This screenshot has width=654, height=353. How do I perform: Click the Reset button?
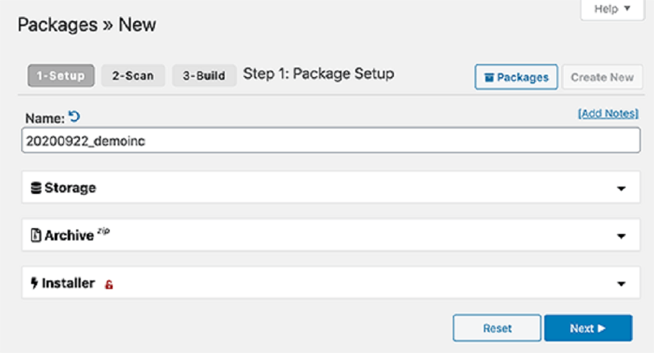tap(497, 328)
